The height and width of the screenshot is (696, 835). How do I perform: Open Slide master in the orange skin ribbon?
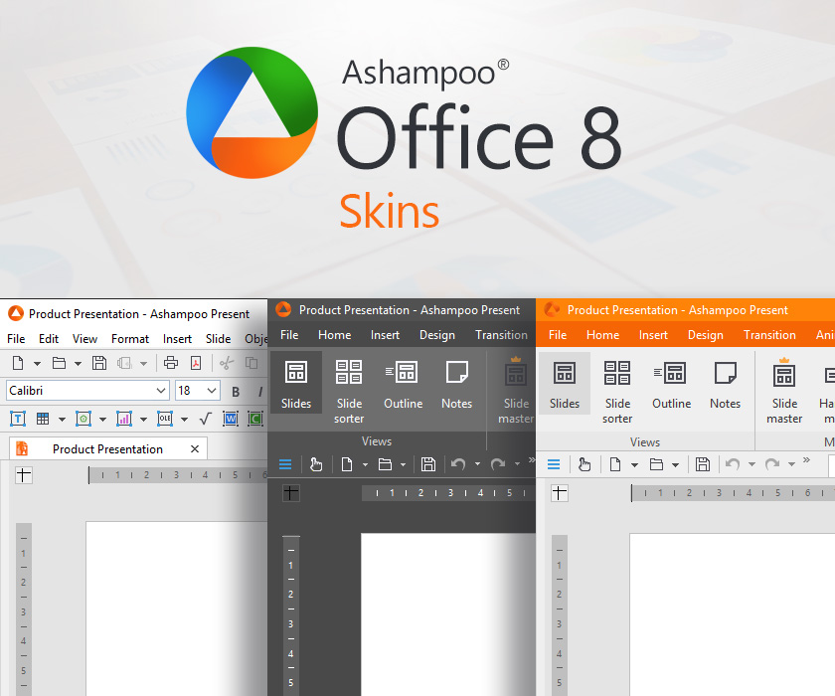point(784,391)
